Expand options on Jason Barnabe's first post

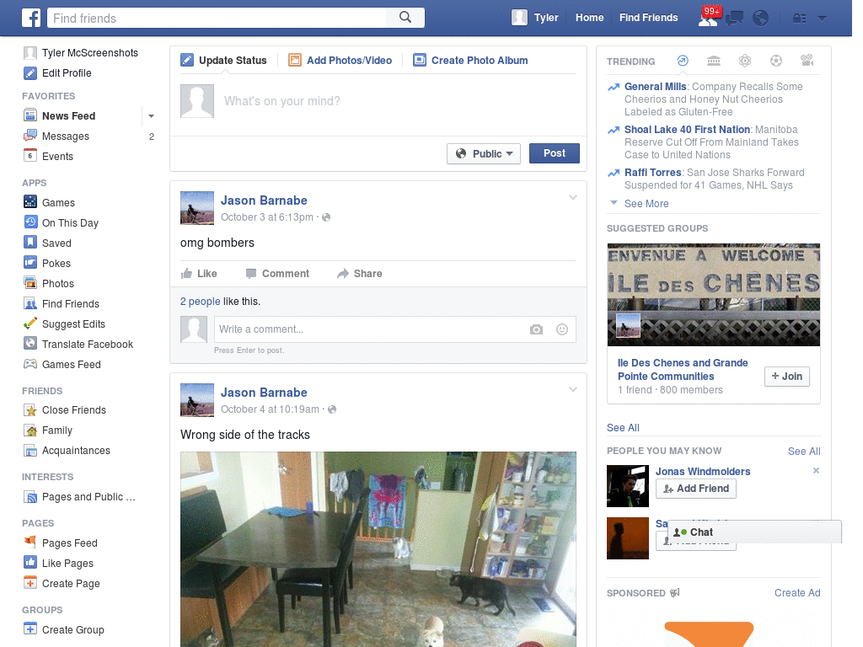point(573,197)
